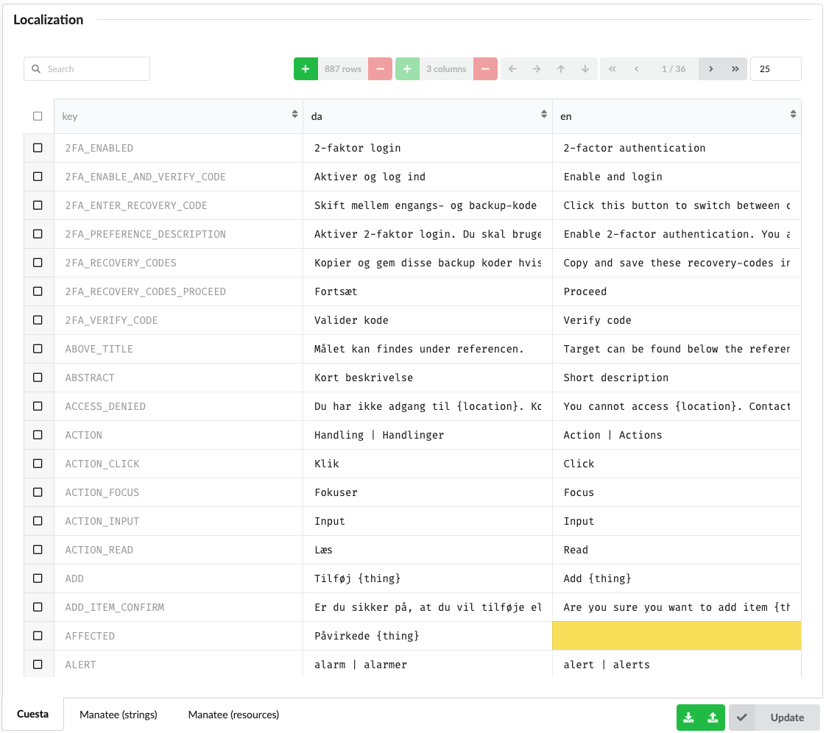
Task: Open the Manatee (strings) tab
Action: pyautogui.click(x=119, y=715)
